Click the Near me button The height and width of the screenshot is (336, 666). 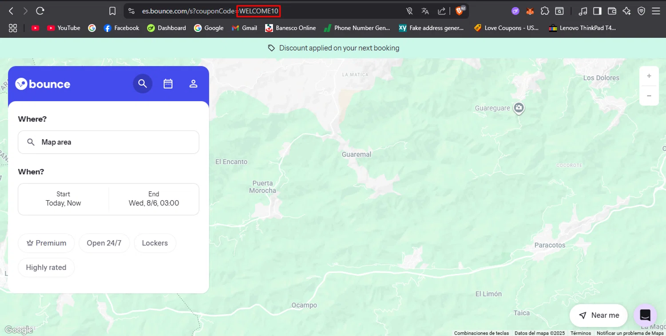[x=599, y=315]
